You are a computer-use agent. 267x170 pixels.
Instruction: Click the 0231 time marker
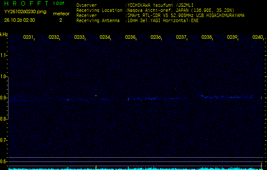[x=28, y=37]
